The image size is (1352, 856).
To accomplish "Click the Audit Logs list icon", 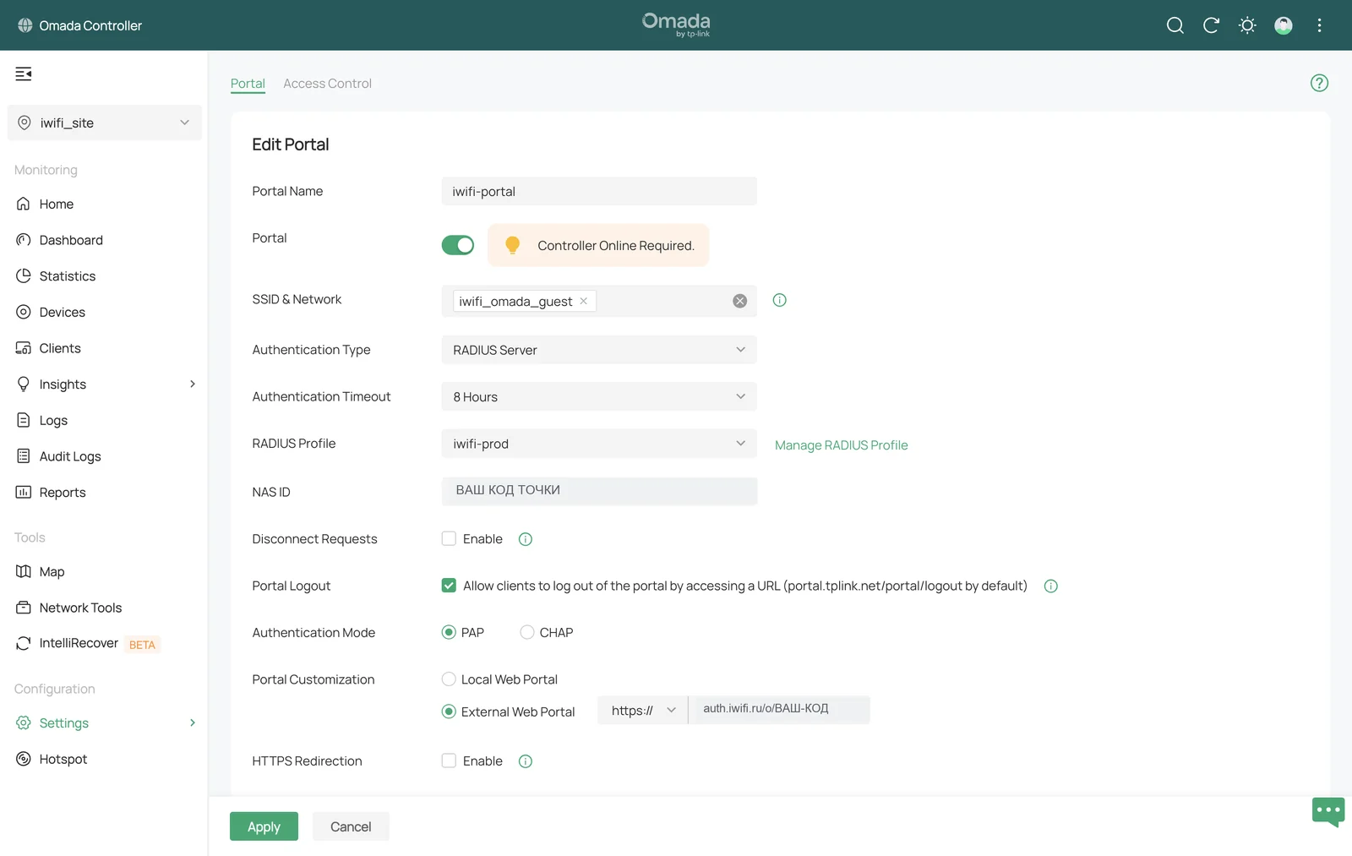I will pos(24,456).
